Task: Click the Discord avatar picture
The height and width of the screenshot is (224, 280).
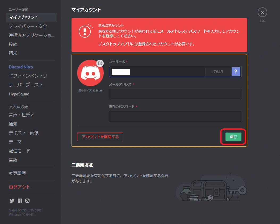Action: coord(90,73)
